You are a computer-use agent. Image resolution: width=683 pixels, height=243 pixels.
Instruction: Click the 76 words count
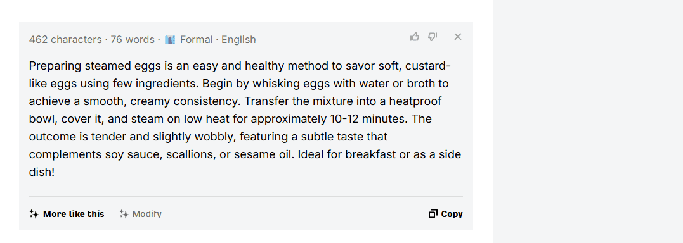point(133,40)
